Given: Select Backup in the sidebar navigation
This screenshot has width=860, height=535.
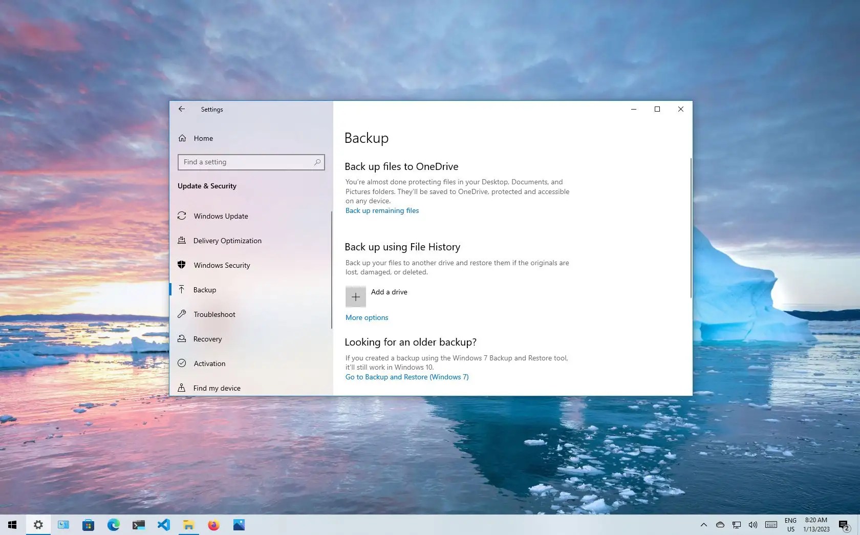Looking at the screenshot, I should point(204,289).
